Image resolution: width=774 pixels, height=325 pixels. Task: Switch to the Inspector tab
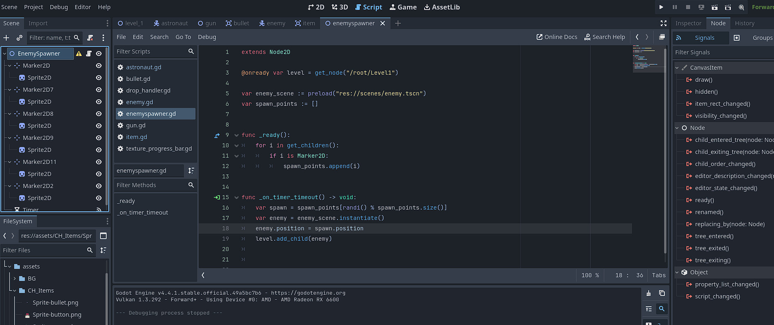click(x=688, y=23)
